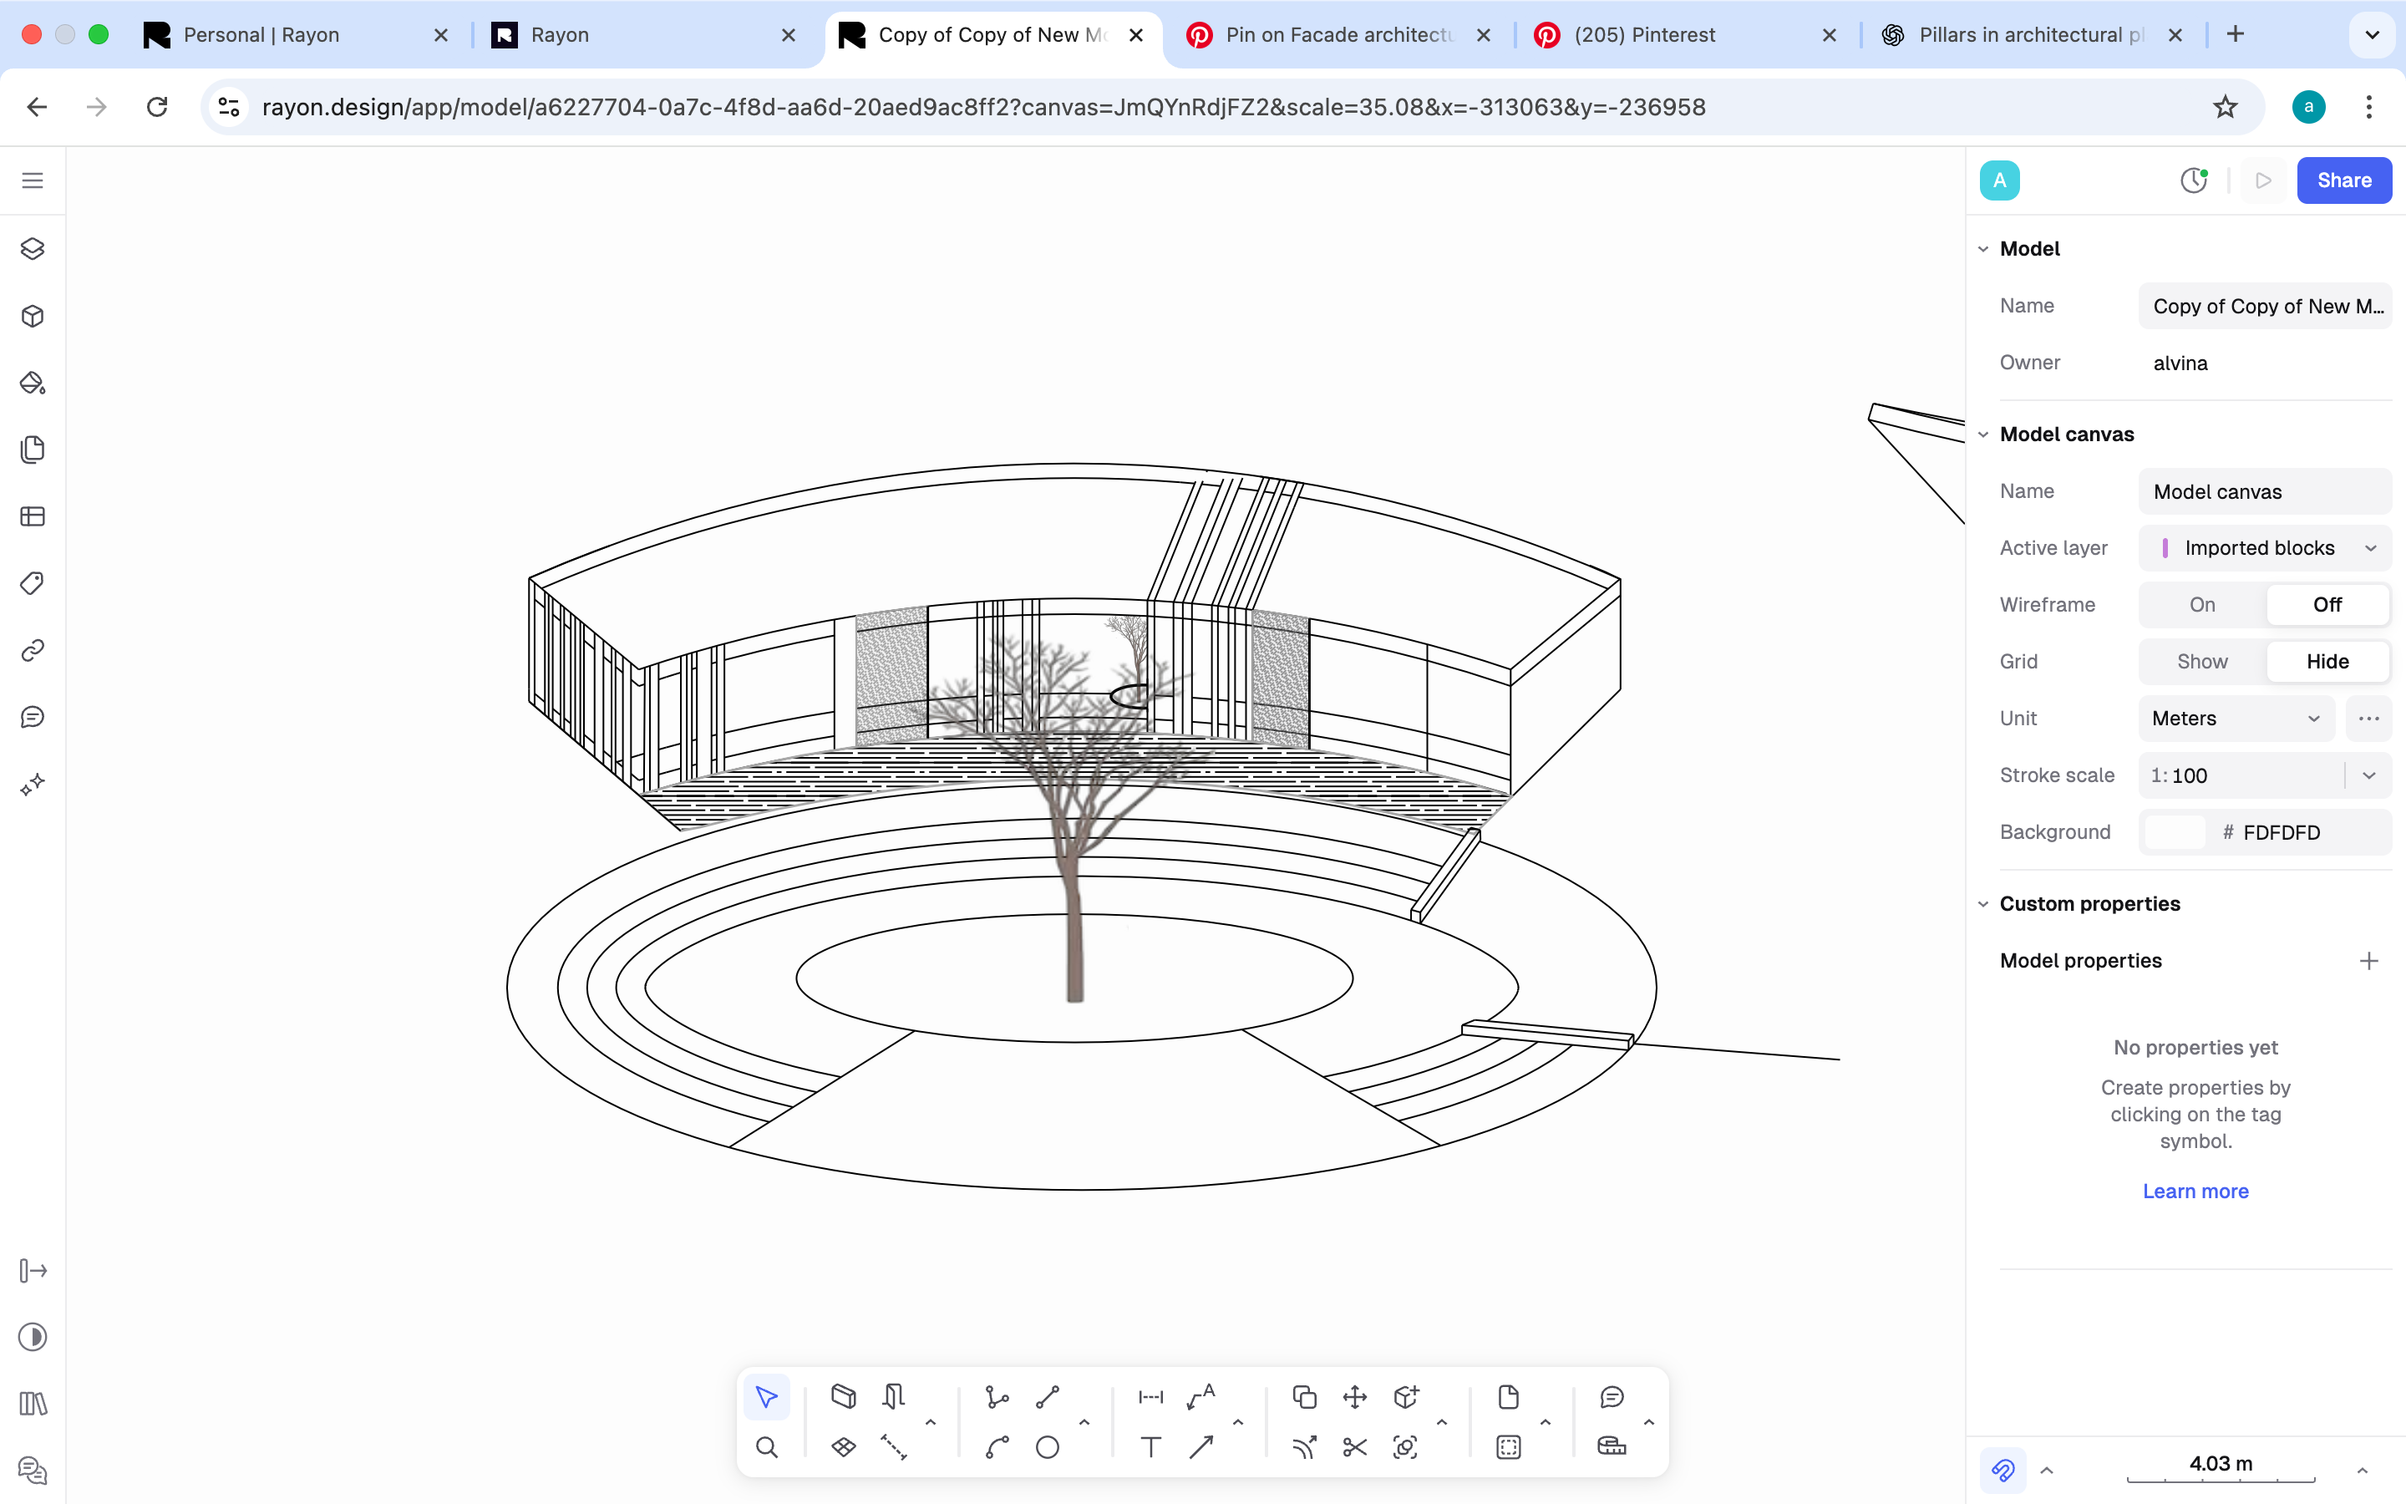
Task: Open the layers panel in left sidebar
Action: tap(33, 249)
